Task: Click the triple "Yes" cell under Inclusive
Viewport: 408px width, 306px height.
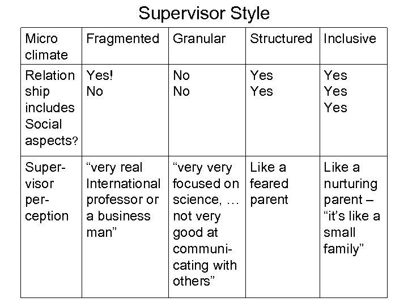Action: pyautogui.click(x=335, y=91)
